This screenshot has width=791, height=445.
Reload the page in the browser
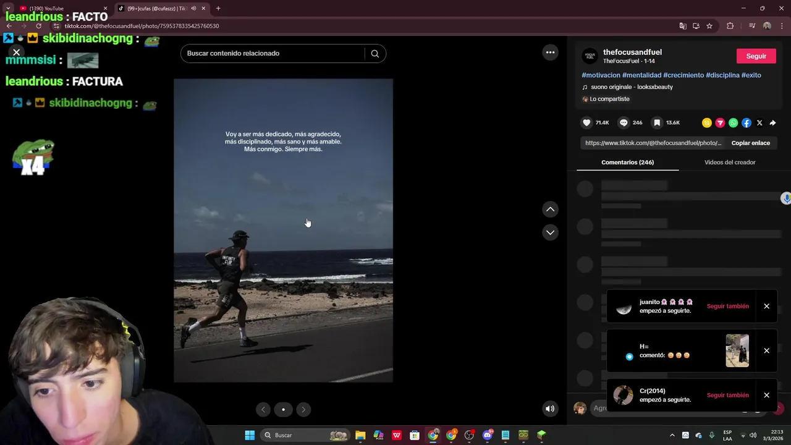(x=38, y=26)
